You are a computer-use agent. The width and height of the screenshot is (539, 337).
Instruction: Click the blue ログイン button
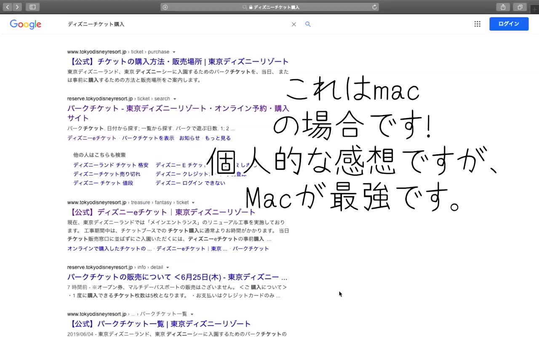509,24
